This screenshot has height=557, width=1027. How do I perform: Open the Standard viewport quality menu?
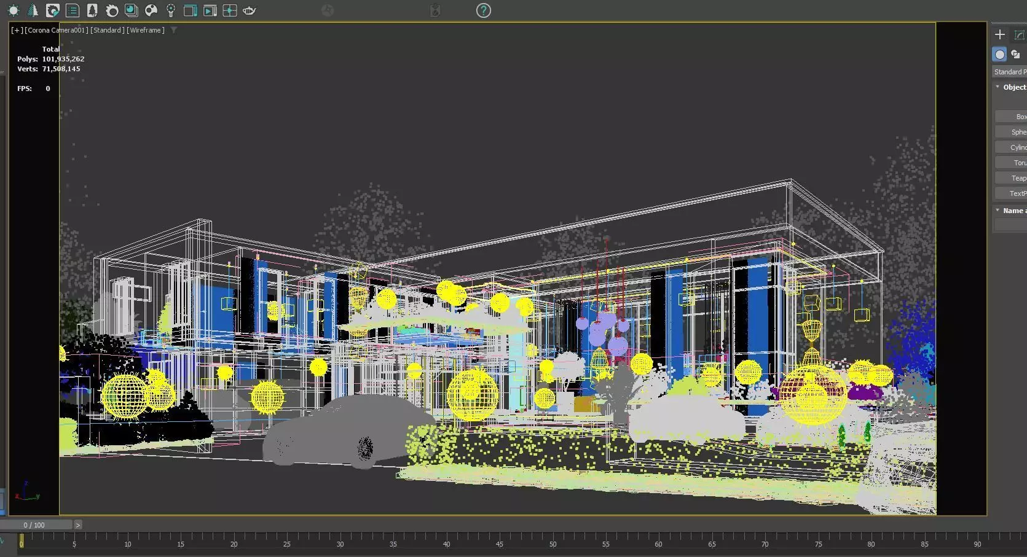(108, 30)
